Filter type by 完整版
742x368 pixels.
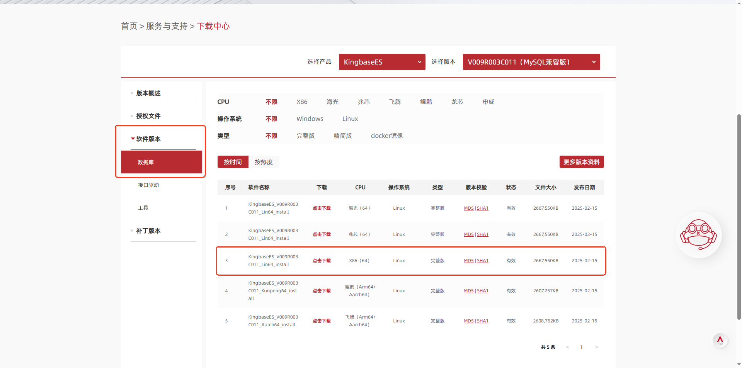click(x=306, y=136)
